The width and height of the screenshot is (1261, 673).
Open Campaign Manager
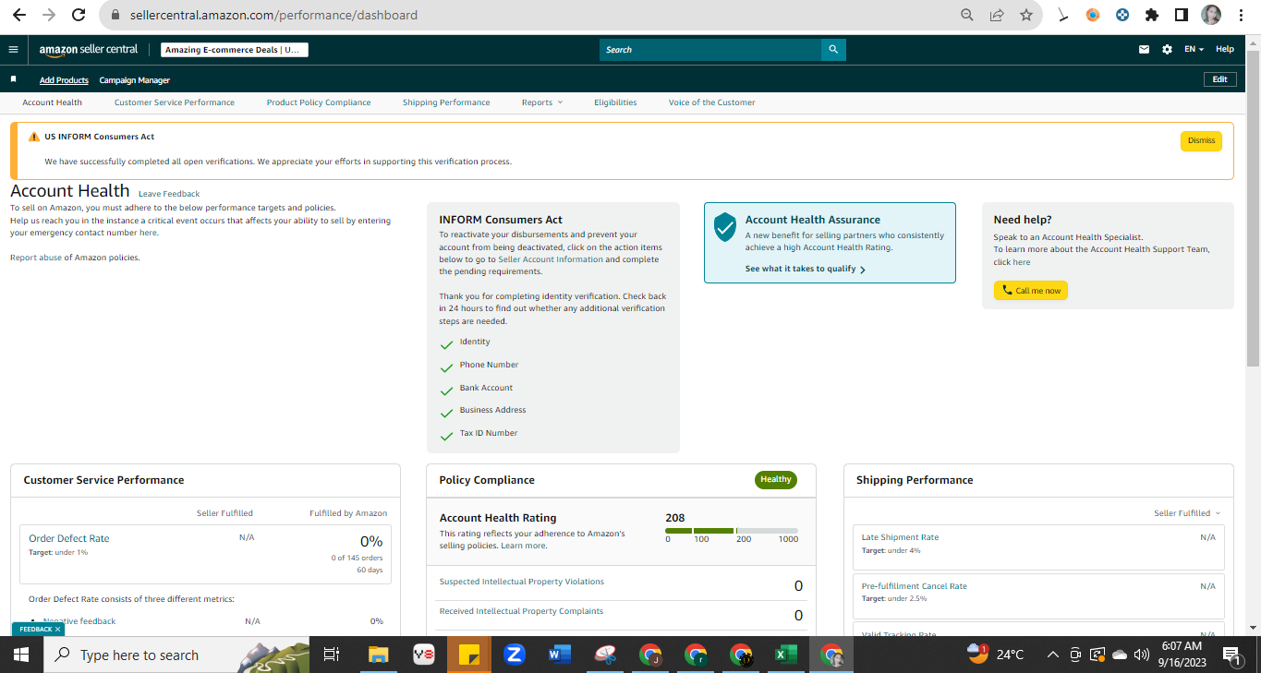click(135, 80)
